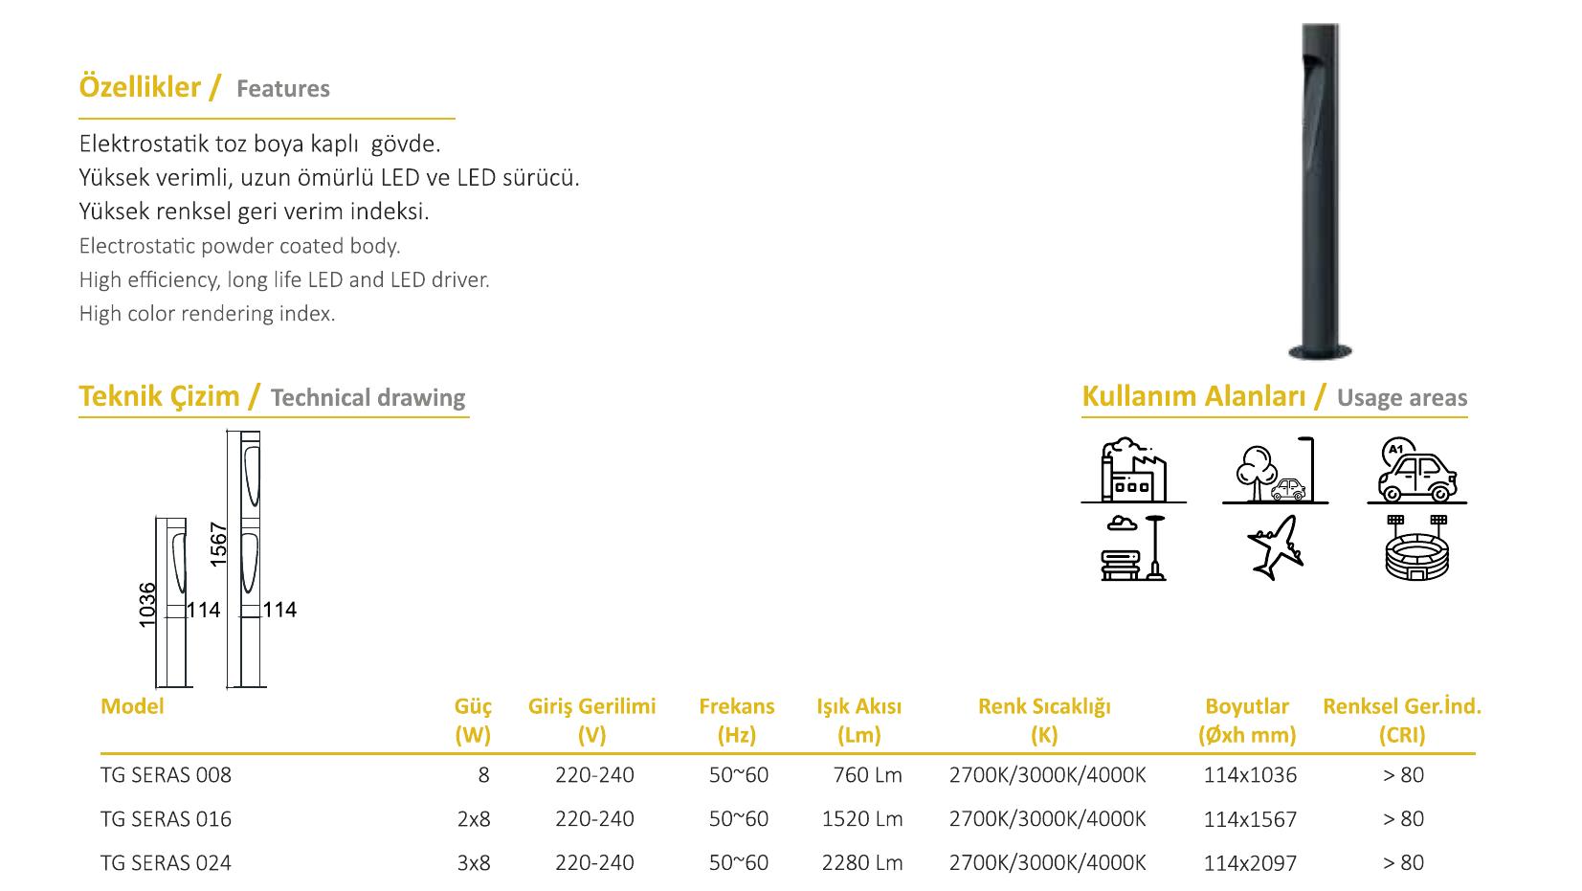Click the 2280 Lm value
The height and width of the screenshot is (891, 1582).
coord(862,862)
